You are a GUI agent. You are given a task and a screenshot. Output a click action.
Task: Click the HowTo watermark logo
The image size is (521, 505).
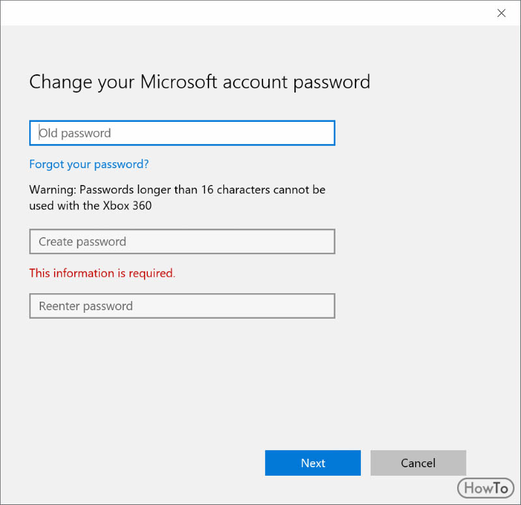(485, 488)
